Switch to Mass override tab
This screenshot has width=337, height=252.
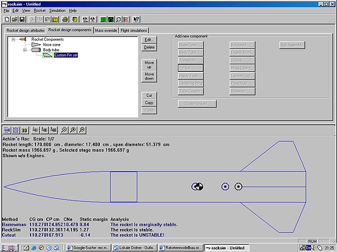(x=106, y=31)
